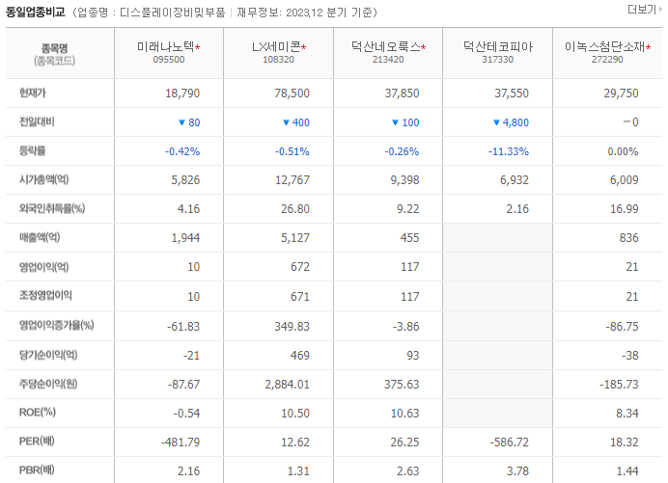Screen dimensions: 668x483
Task: Click market cap value 9,398
Action: [x=404, y=180]
